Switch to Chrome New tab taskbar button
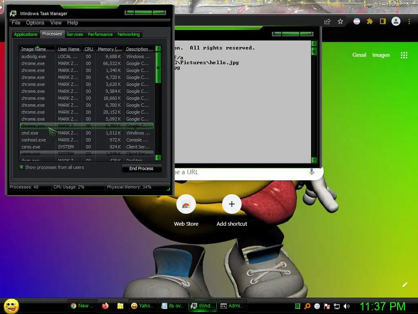 click(82, 306)
